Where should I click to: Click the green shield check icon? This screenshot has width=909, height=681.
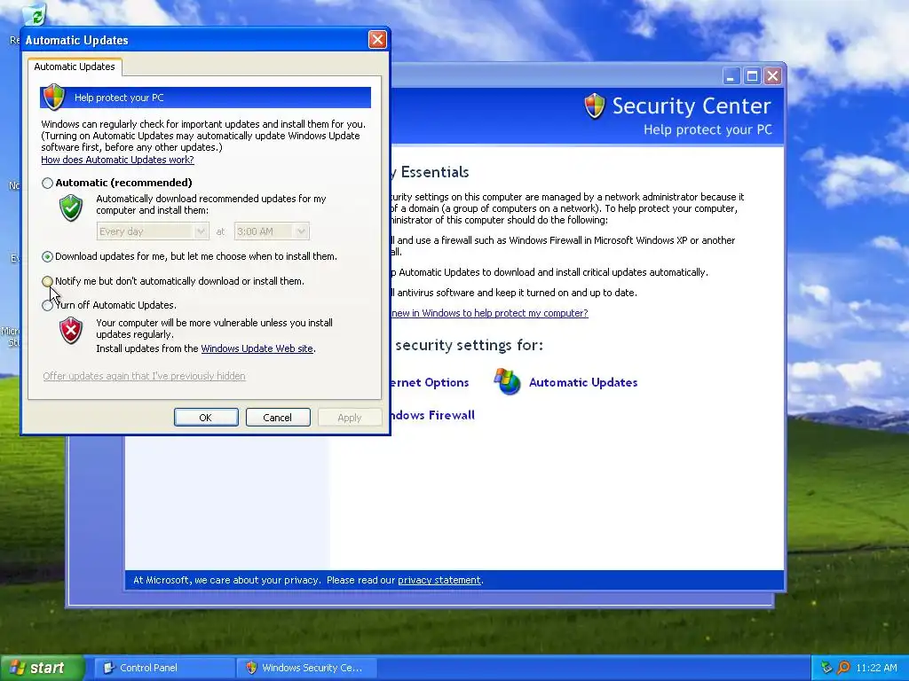coord(71,207)
